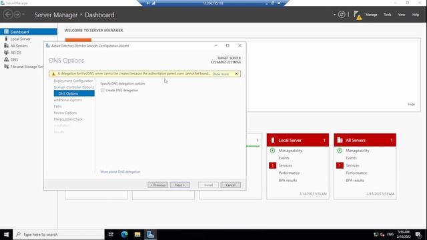
Task: Click the taskbar search box
Action: 59,234
